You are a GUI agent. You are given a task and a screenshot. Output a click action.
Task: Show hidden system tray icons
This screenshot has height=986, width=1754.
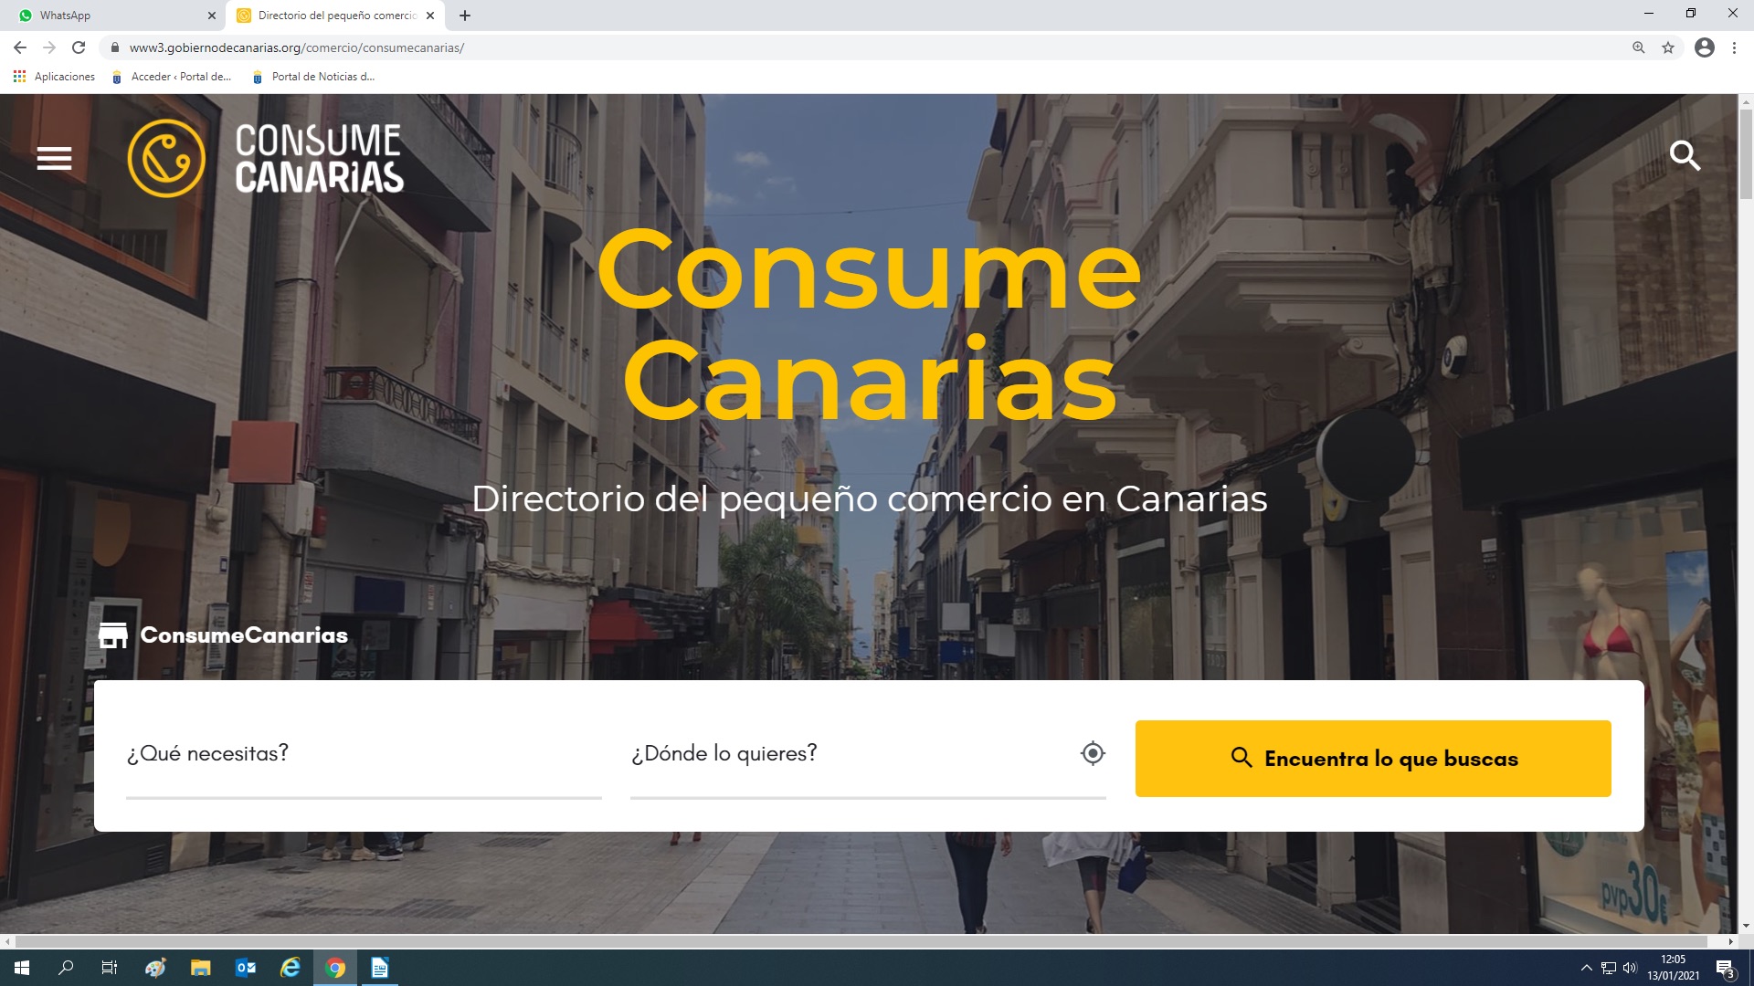pos(1586,968)
